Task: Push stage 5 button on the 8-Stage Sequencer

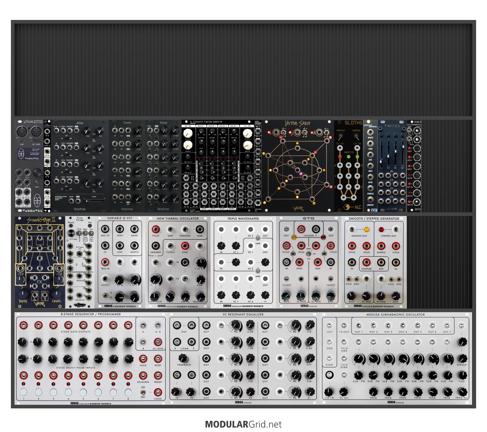Action: 83,392
